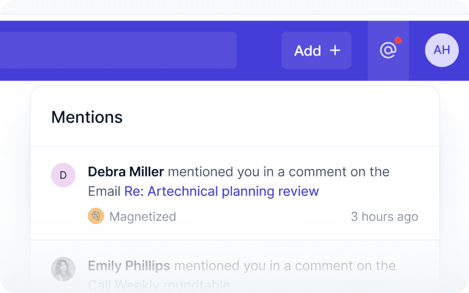This screenshot has height=293, width=469.
Task: Click the Magnetized company logo icon
Action: [x=95, y=216]
